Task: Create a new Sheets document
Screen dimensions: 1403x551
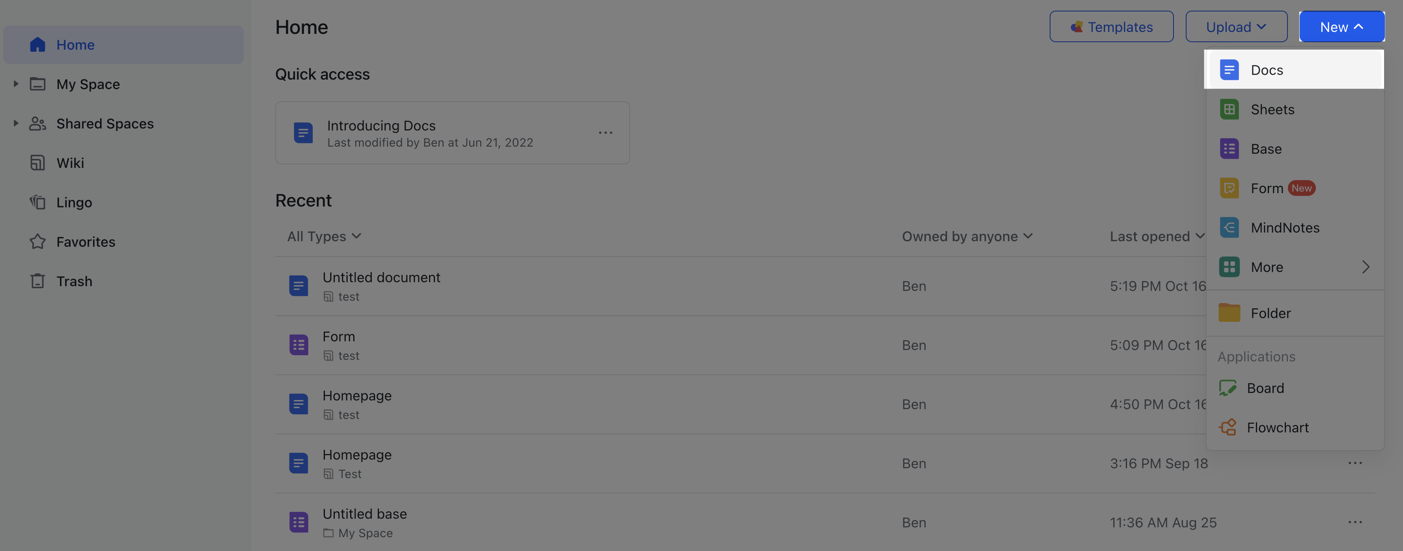Action: click(x=1272, y=109)
